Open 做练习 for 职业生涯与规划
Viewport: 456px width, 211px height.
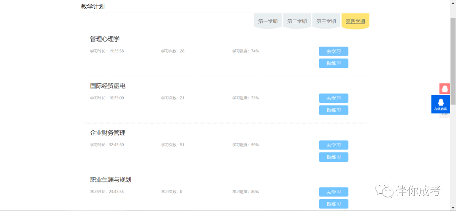pos(334,204)
